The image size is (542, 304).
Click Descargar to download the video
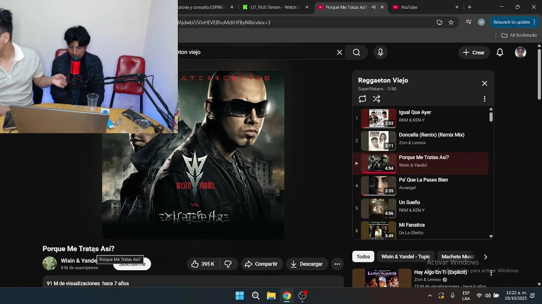307,264
